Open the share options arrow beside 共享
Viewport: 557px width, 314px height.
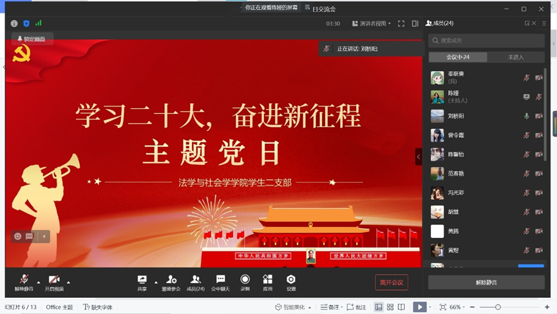pos(156,282)
